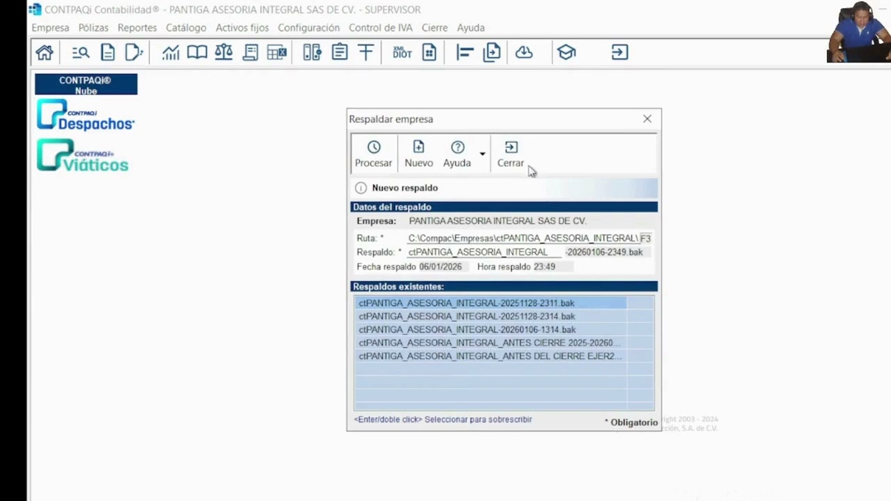Click the webcam video thumbnail
This screenshot has width=891, height=501.
859,31
